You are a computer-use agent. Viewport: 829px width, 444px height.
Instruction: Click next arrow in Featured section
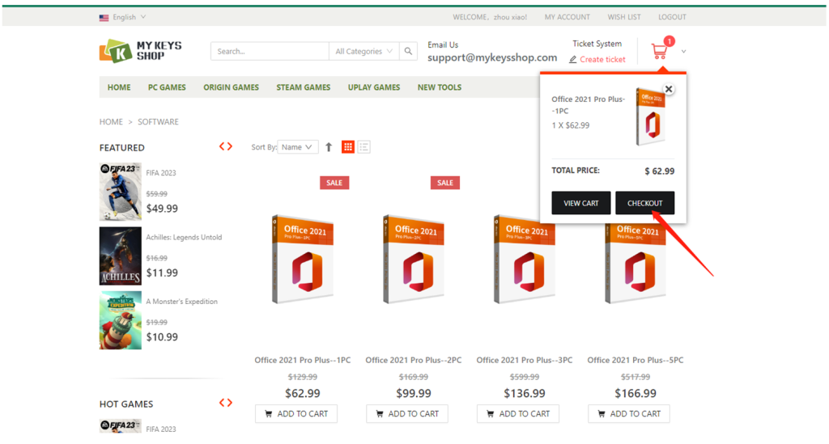229,146
